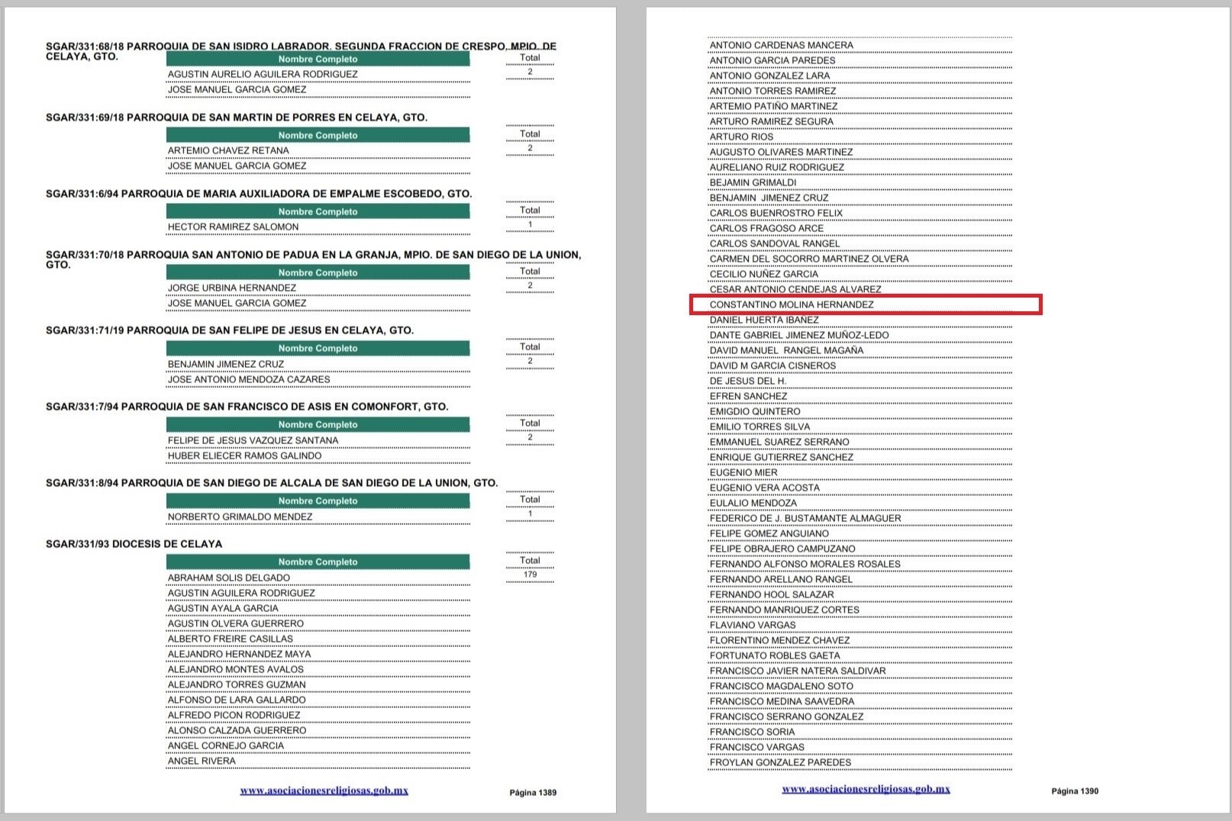Select FEDERICO DE J. BUSTAMANTE ALMAGUER
Image resolution: width=1232 pixels, height=821 pixels.
point(805,518)
